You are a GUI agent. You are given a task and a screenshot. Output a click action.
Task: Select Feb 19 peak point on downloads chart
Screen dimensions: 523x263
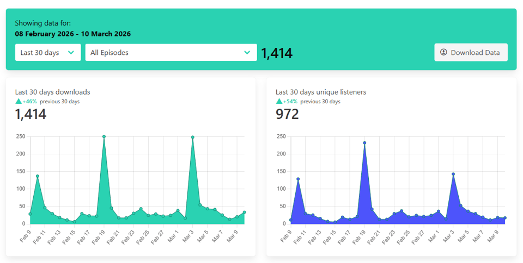[104, 137]
